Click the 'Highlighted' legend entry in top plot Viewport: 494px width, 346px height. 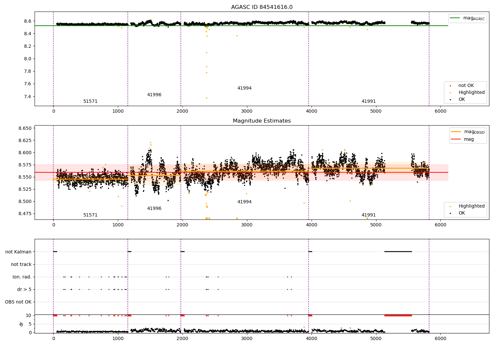click(x=467, y=93)
